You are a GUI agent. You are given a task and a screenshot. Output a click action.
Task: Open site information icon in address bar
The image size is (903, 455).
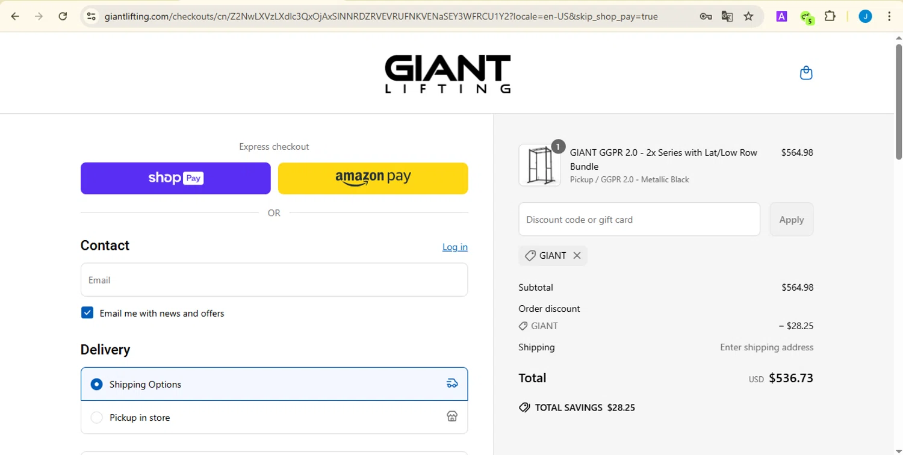pyautogui.click(x=92, y=16)
